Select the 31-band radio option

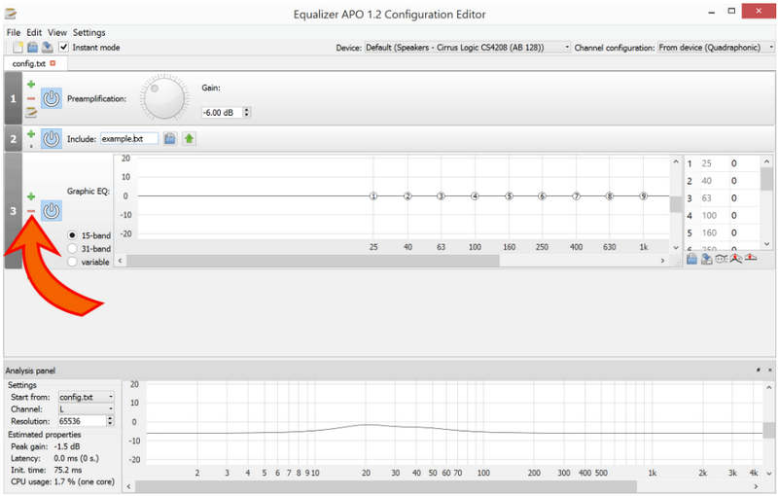click(72, 249)
